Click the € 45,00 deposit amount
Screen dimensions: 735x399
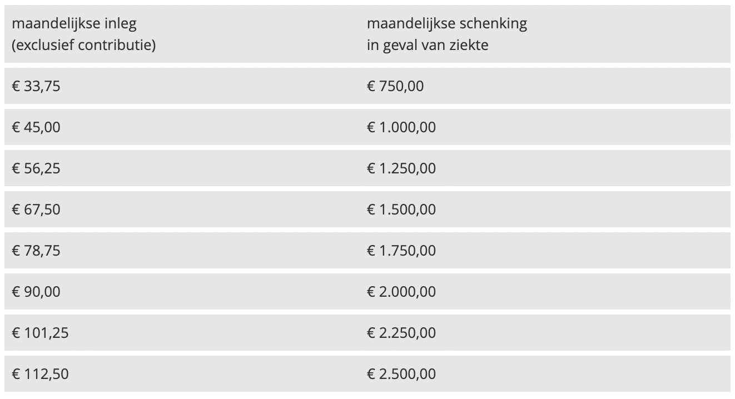click(x=36, y=127)
